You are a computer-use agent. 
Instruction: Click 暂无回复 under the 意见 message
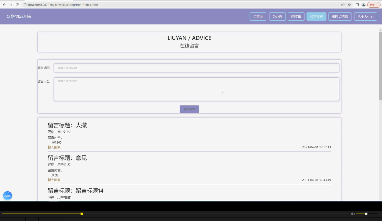coord(54,180)
